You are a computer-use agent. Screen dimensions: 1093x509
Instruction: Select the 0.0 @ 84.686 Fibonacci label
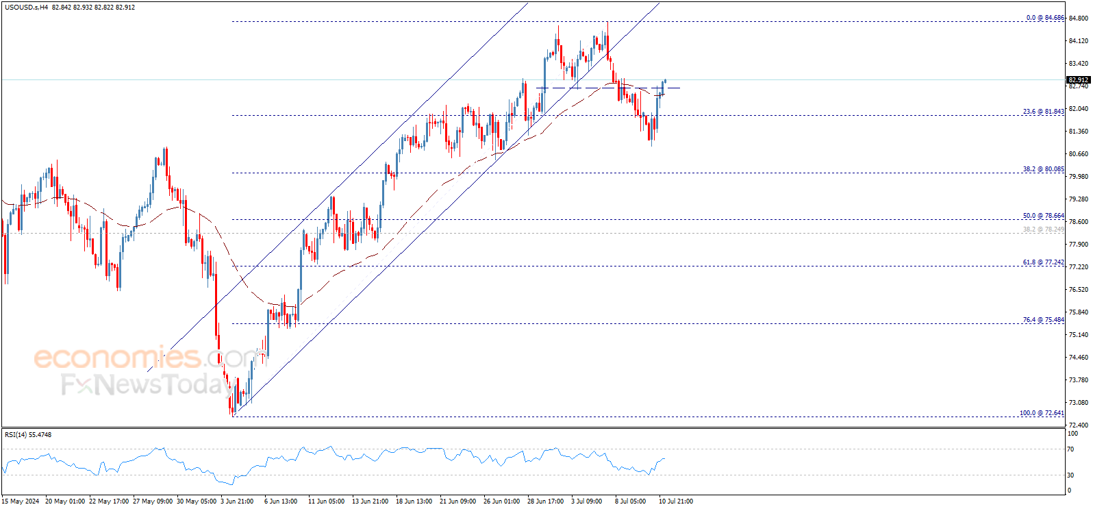point(1045,18)
